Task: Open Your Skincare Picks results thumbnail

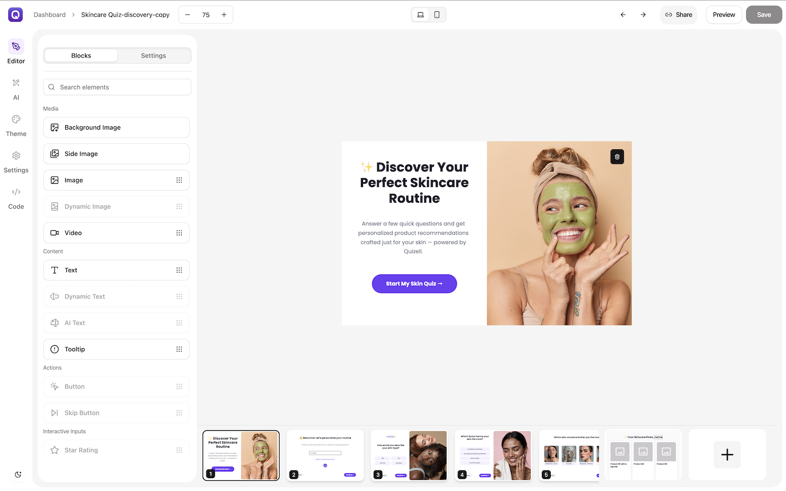Action: [643, 455]
